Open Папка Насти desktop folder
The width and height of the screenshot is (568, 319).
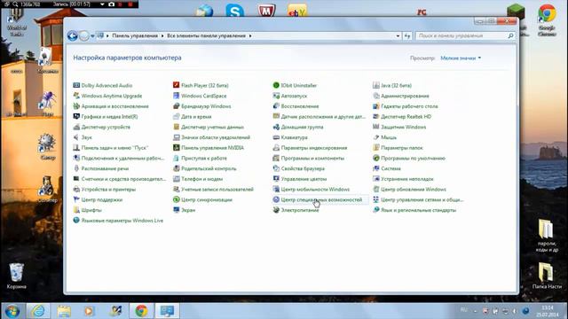[547, 276]
